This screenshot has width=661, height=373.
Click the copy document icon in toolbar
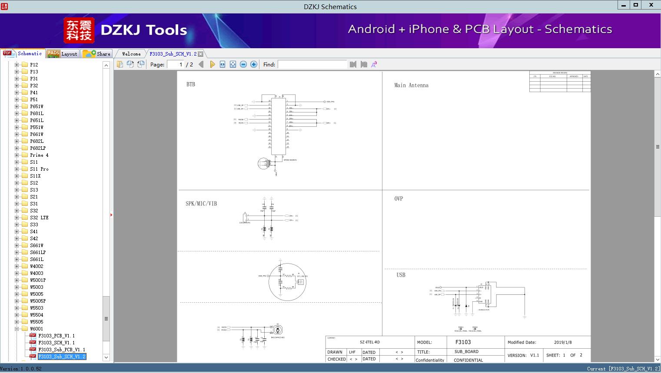(120, 64)
